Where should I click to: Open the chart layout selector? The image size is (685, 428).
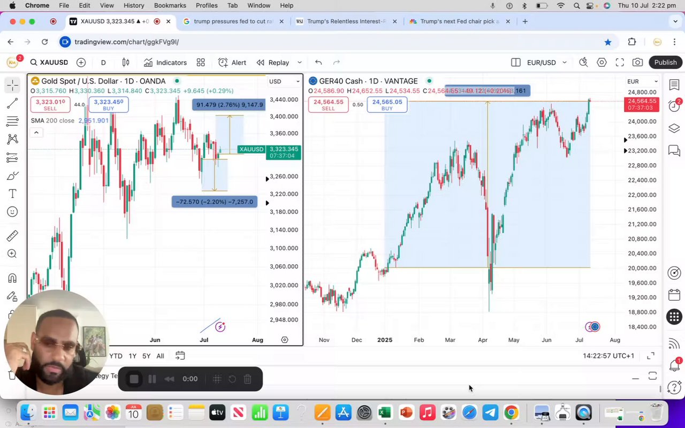coord(516,63)
